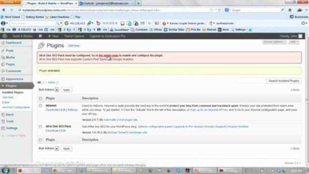
Task: Focus the plugin search input field
Action: pyautogui.click(x=251, y=81)
